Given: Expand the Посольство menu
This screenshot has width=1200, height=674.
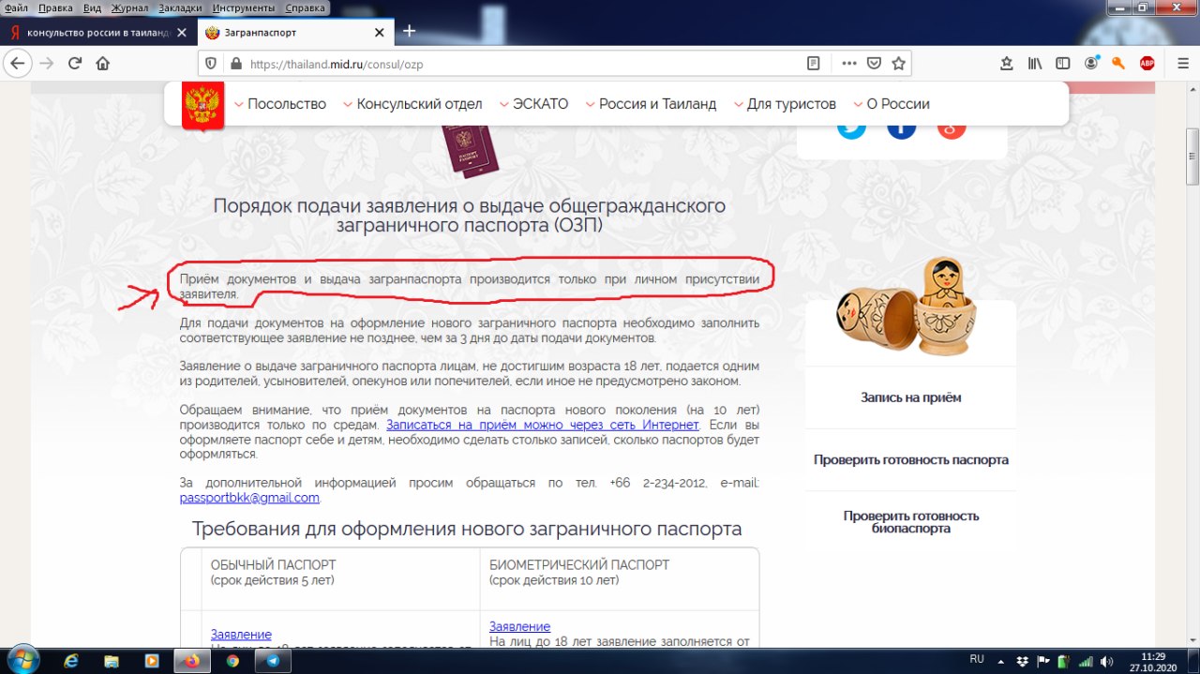Looking at the screenshot, I should click(280, 104).
